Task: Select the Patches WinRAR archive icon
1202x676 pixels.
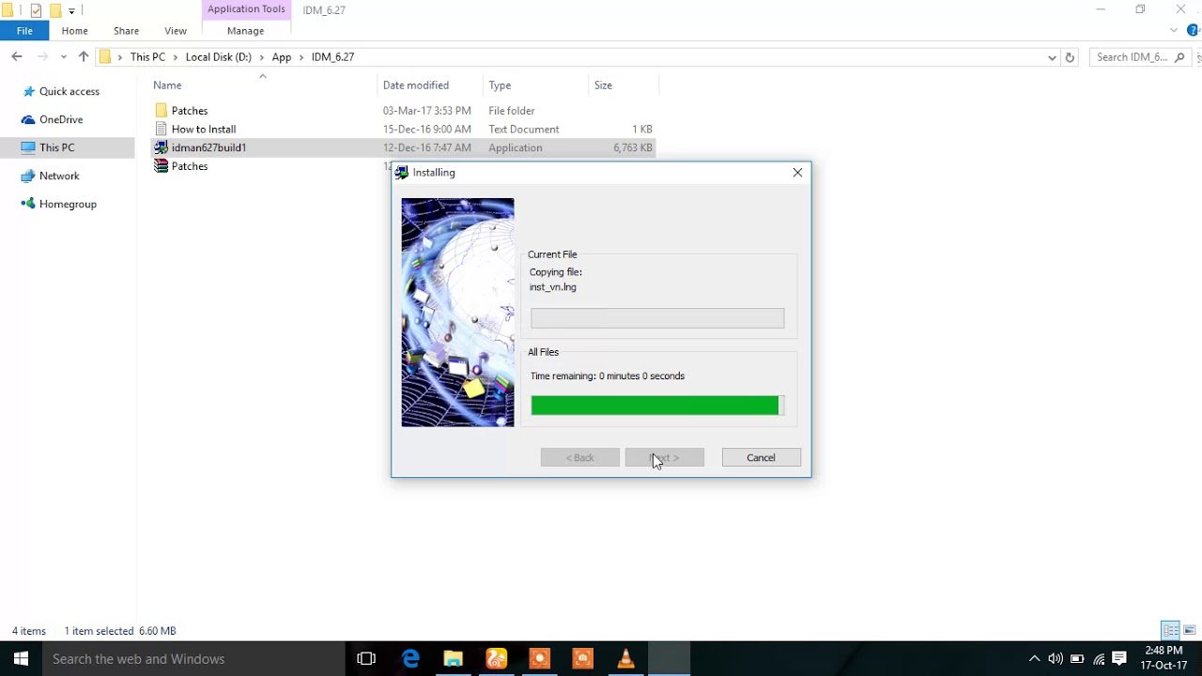Action: [162, 166]
